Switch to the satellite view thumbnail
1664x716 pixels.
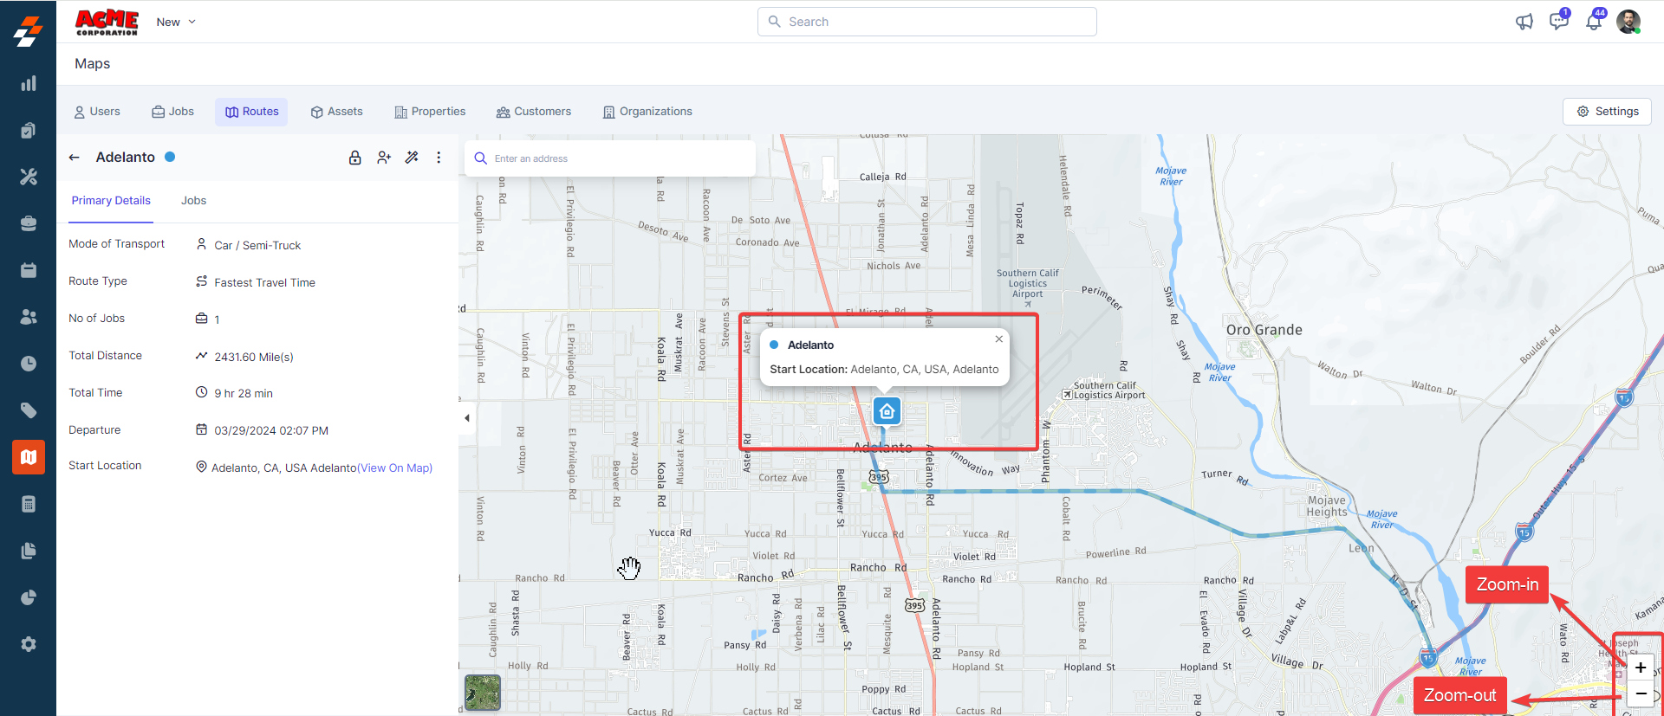(483, 693)
